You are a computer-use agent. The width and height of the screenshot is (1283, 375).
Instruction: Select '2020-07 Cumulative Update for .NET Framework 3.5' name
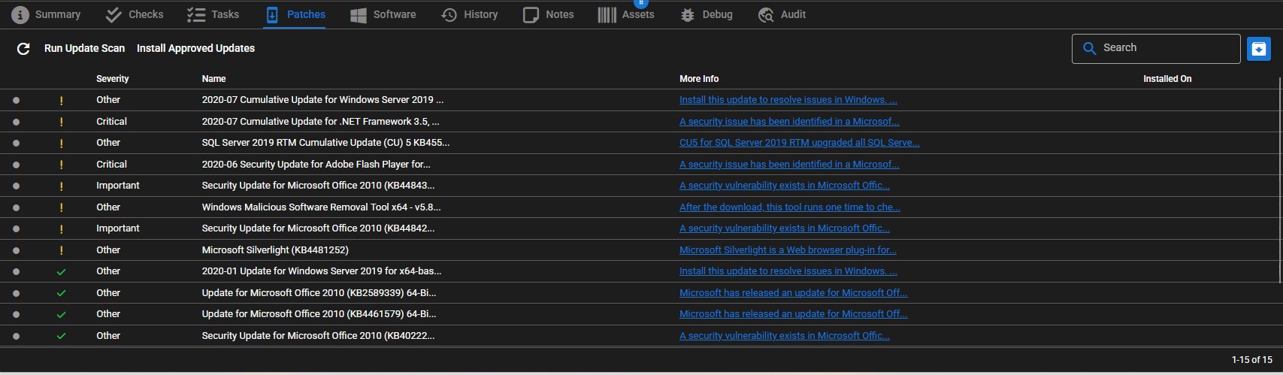point(320,122)
